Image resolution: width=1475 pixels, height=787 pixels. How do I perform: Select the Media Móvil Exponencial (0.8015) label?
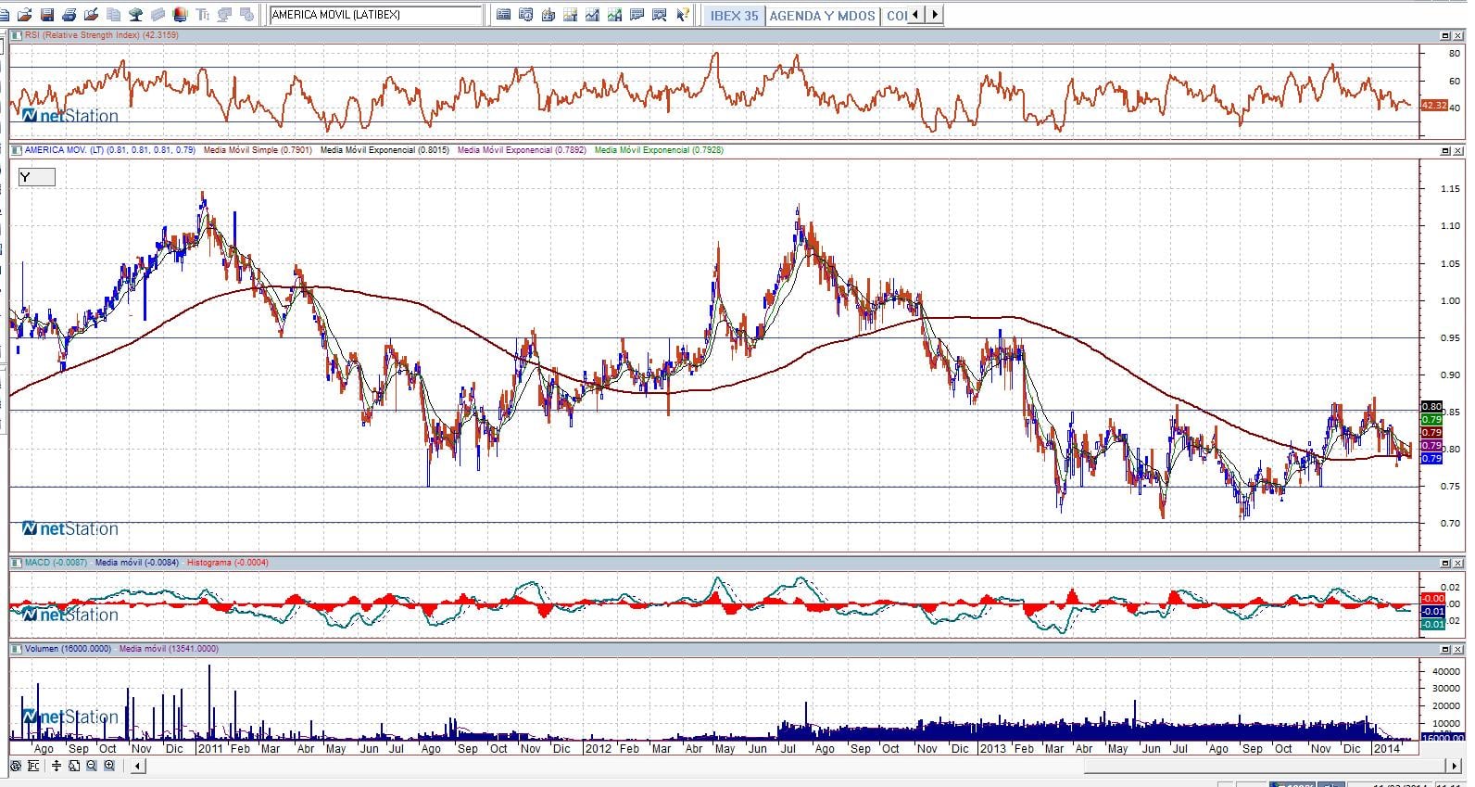385,150
